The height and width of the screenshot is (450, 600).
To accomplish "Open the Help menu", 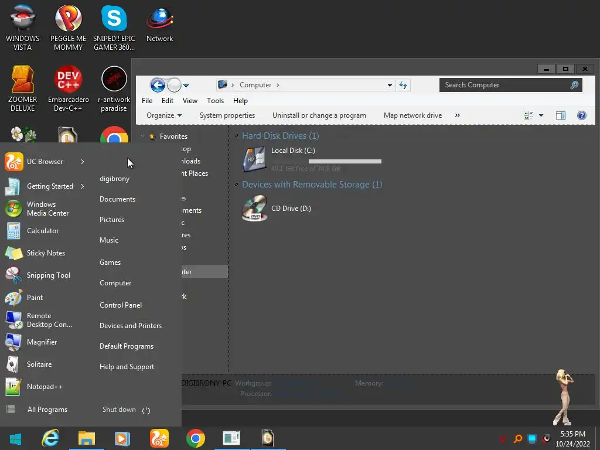I will pos(240,101).
